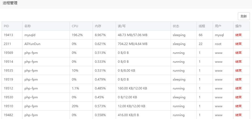Image resolution: width=252 pixels, height=119 pixels.
Task: Click the 刷新 refresh button
Action: pos(244,16)
